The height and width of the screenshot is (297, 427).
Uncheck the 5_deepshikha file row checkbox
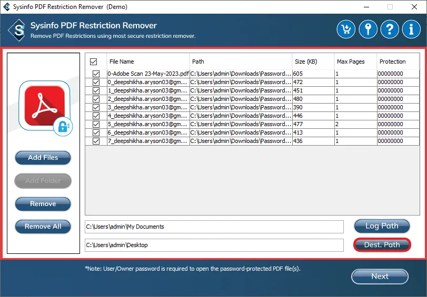(x=96, y=125)
